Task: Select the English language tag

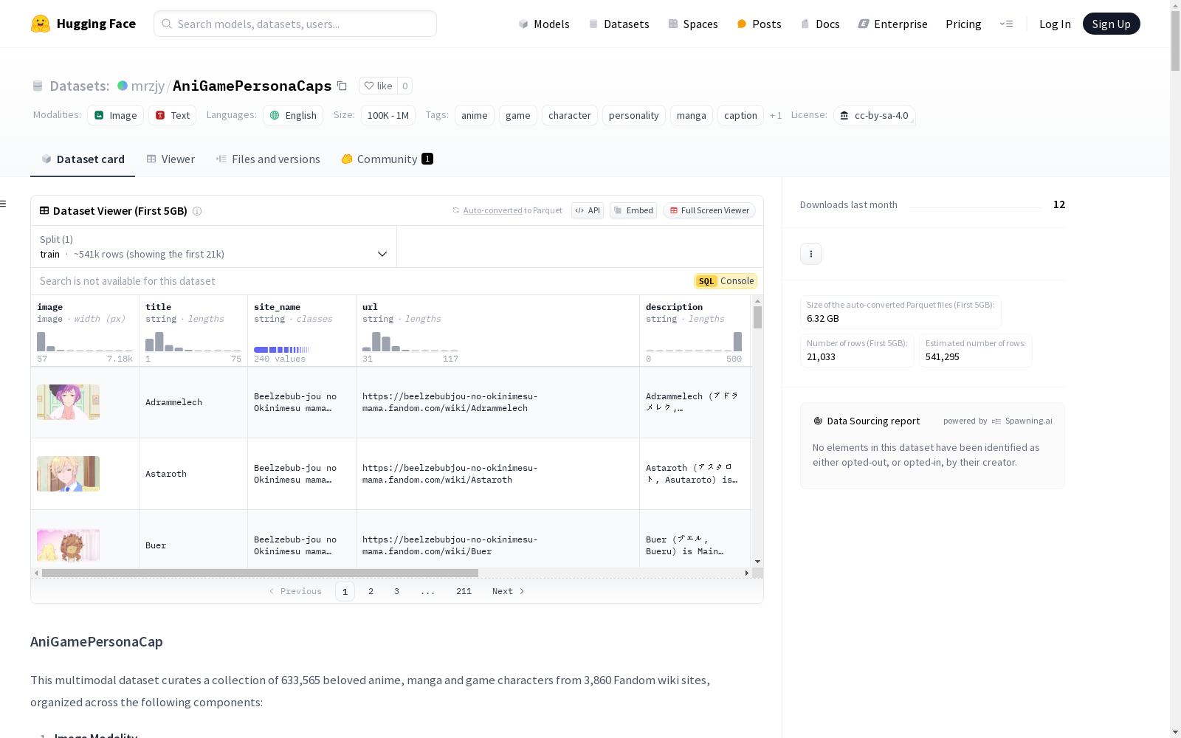Action: coord(293,115)
